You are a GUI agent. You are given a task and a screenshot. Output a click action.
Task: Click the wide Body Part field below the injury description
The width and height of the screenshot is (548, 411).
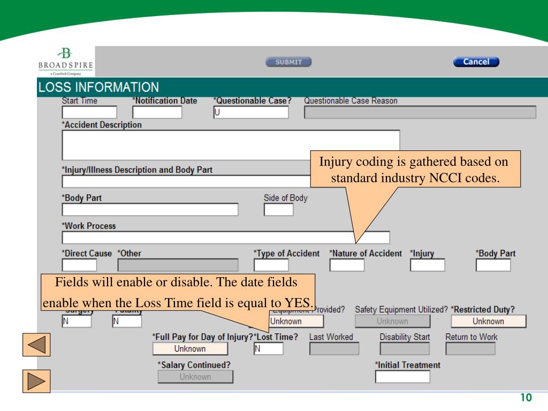click(150, 209)
